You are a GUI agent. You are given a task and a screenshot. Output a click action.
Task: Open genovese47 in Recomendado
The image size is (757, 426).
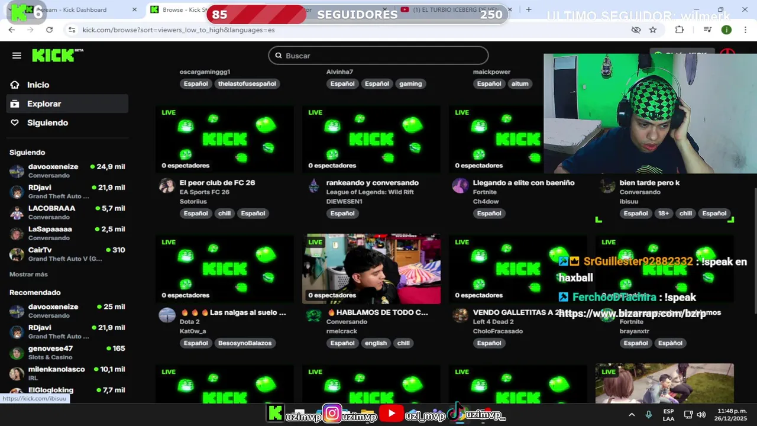pyautogui.click(x=67, y=353)
